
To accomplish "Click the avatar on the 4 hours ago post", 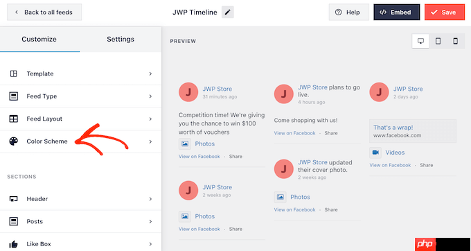I will (x=283, y=94).
